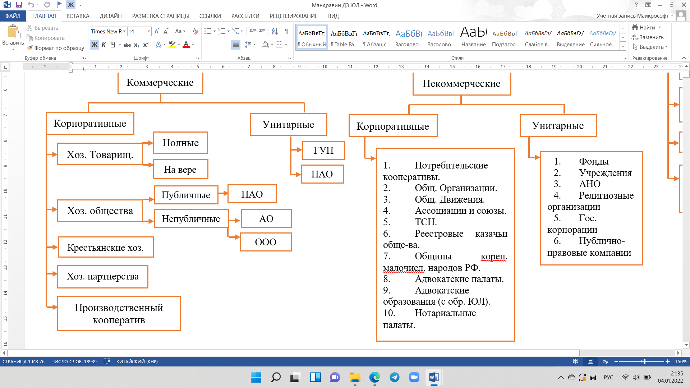Toggle show paragraph marks ¶
The width and height of the screenshot is (690, 388).
(287, 32)
